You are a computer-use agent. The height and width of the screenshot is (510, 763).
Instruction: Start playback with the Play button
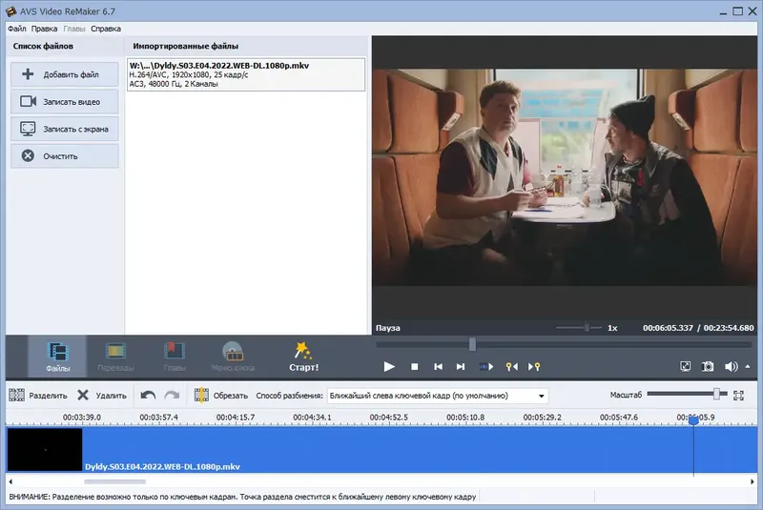pyautogui.click(x=389, y=367)
